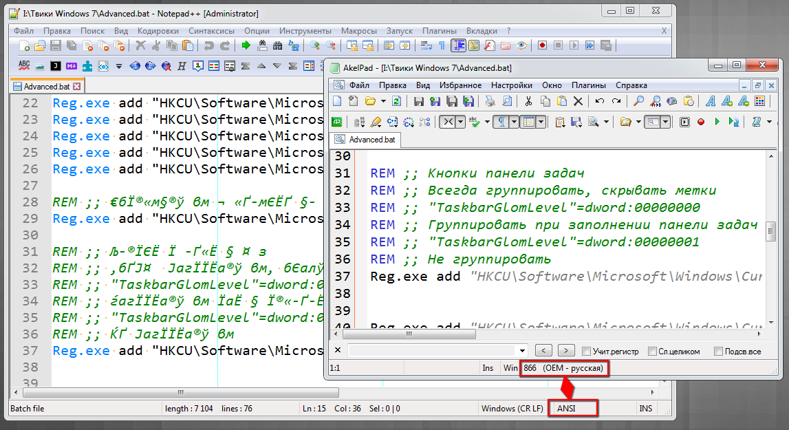Click Print icon in AkelPad toolbar
789x430 pixels.
coord(490,101)
